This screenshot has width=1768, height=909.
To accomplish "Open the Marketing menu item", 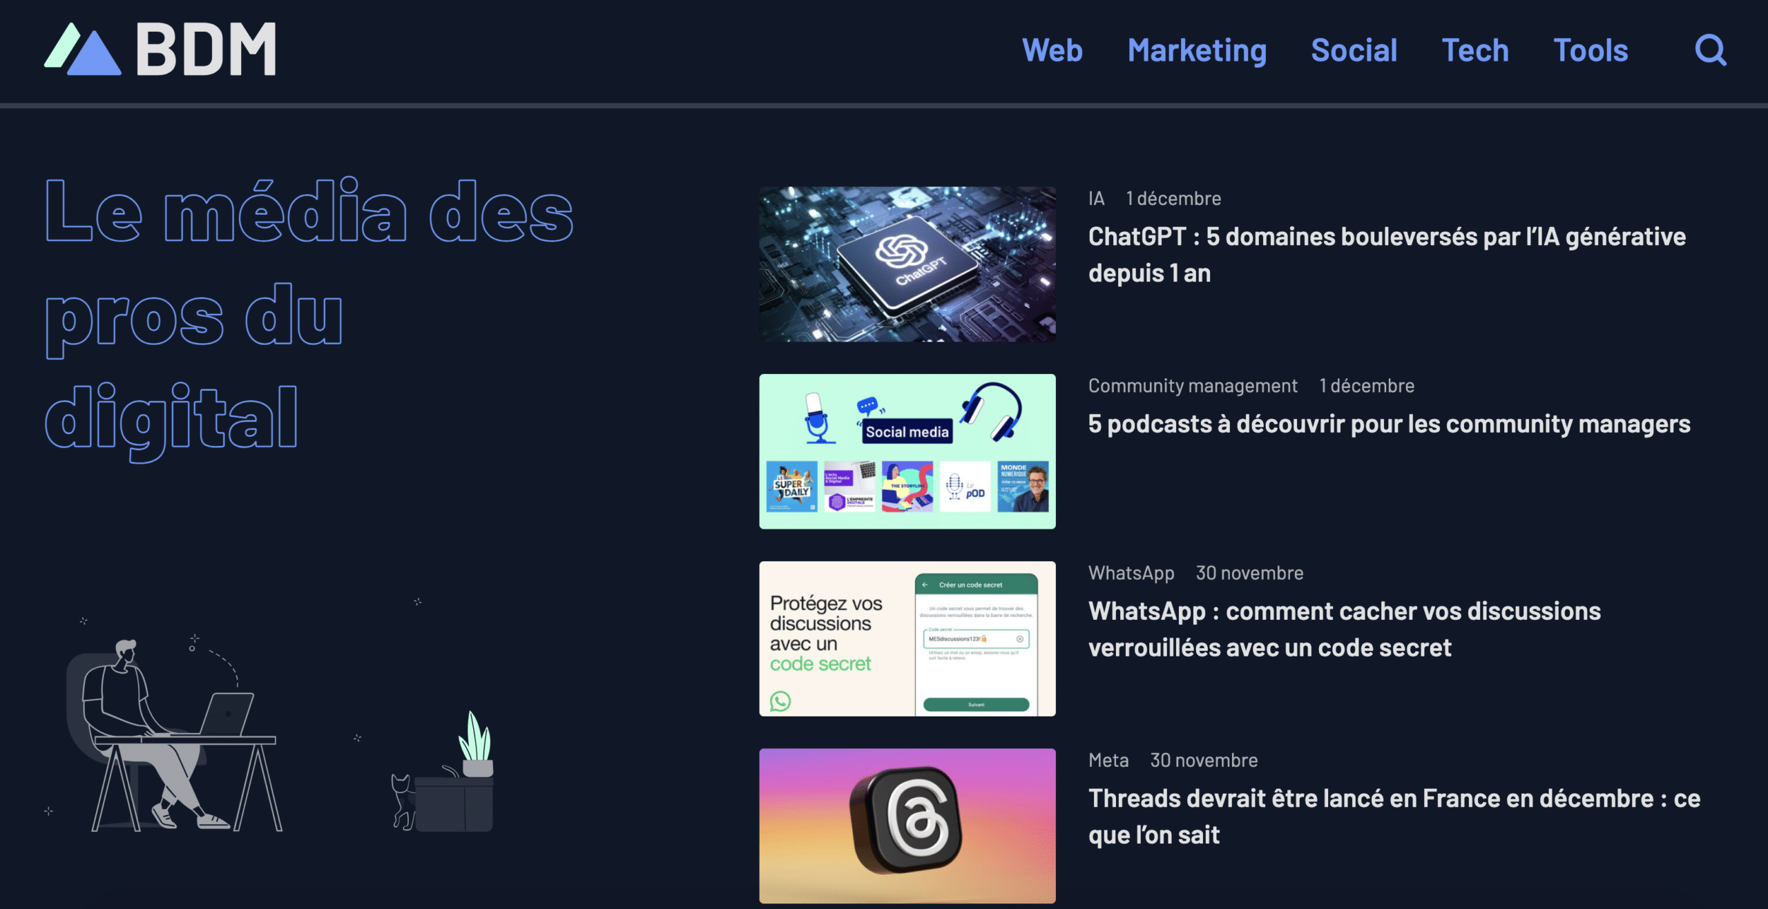I will pos(1197,51).
